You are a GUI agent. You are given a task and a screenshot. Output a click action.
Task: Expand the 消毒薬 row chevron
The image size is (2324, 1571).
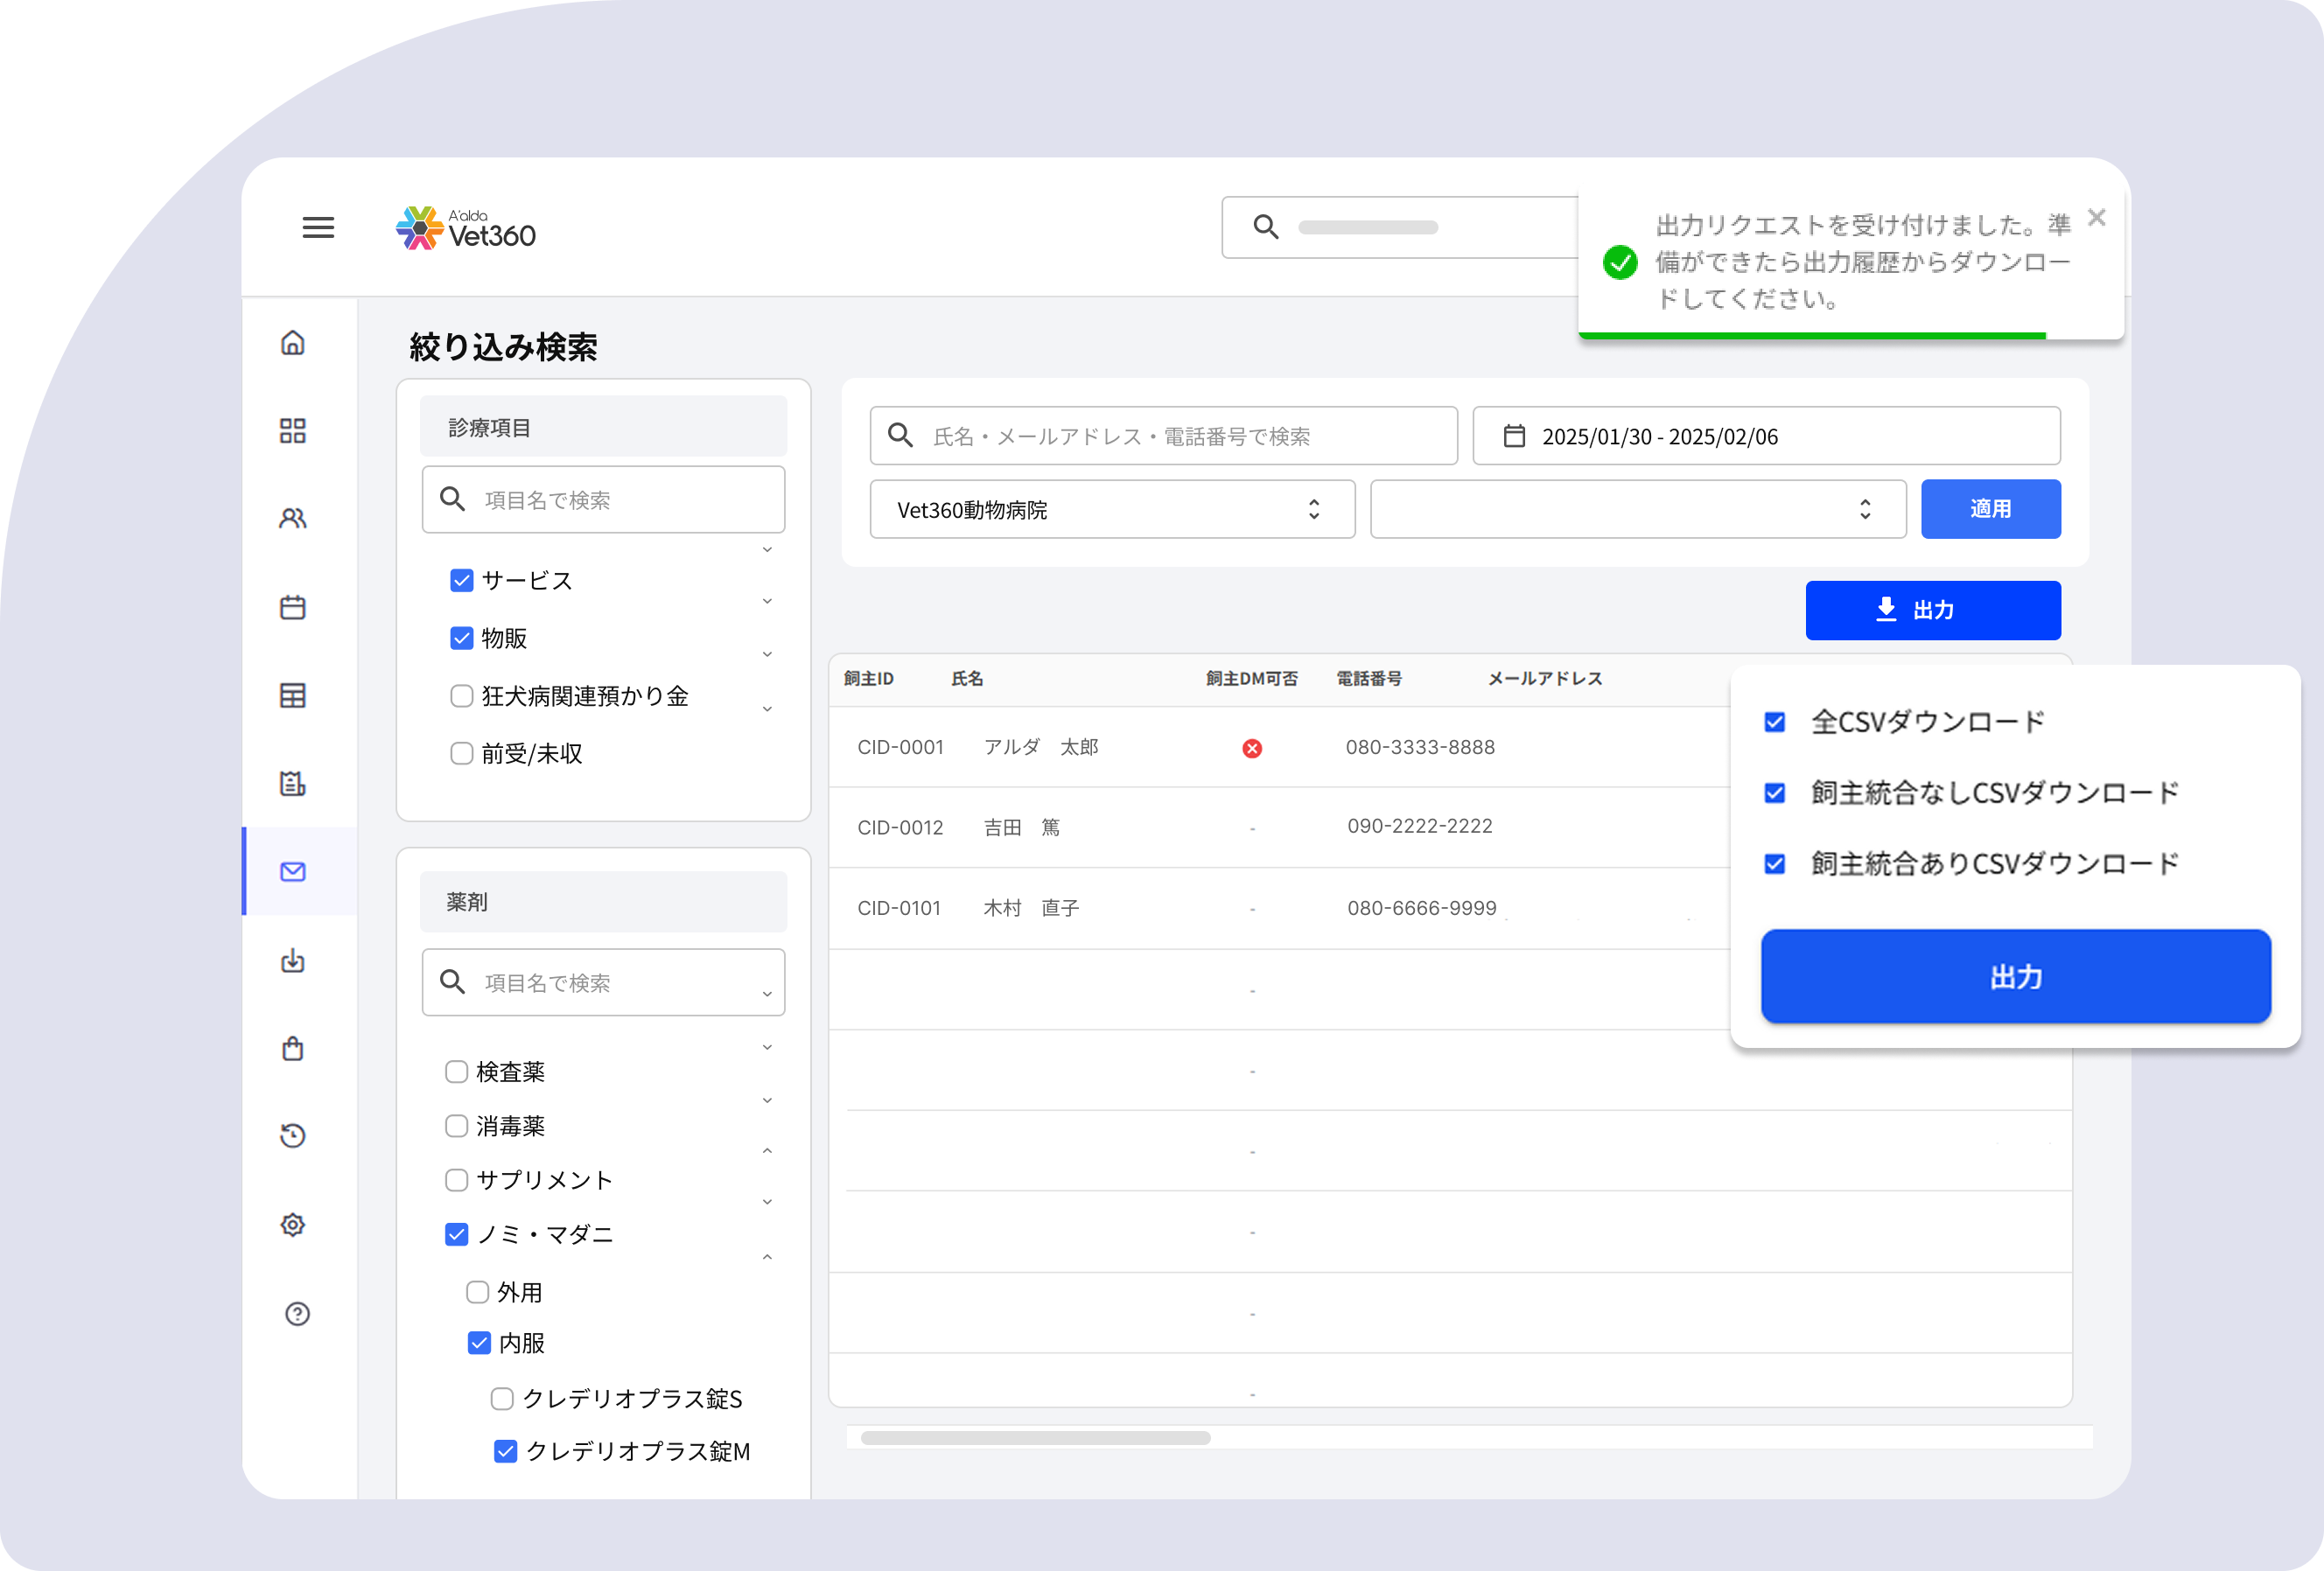tap(767, 1101)
